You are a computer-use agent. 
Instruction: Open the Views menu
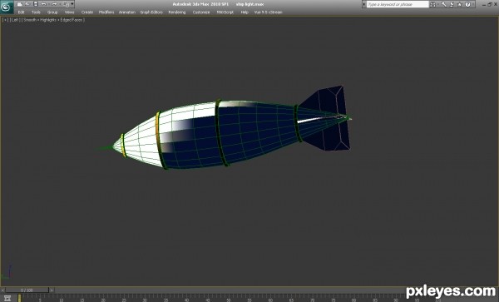pos(69,12)
